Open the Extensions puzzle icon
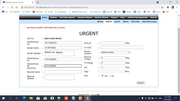This screenshot has width=180, height=101. coord(168,7)
